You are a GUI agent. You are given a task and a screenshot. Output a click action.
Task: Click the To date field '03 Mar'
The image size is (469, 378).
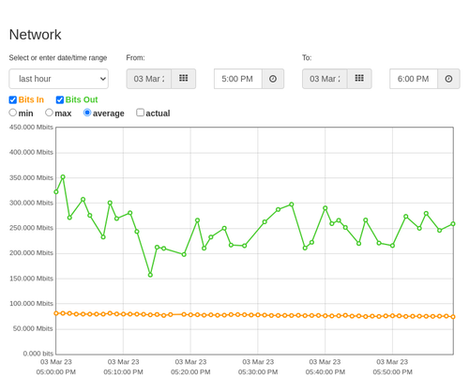click(x=325, y=79)
